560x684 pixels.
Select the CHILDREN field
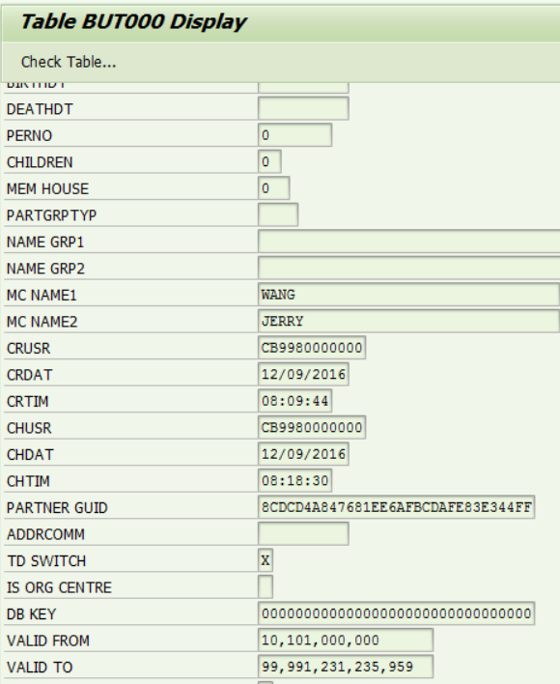269,162
